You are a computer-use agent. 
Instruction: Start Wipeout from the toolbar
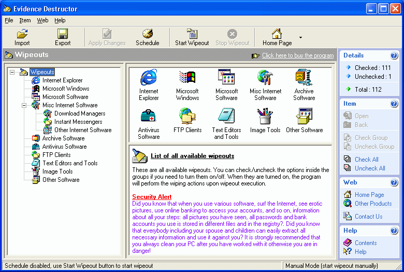coord(192,37)
